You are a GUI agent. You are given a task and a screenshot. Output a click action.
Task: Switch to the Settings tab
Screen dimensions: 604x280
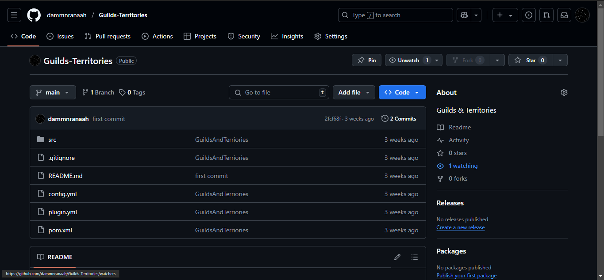(x=331, y=36)
